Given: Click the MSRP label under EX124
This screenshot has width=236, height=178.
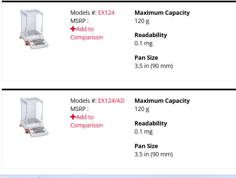Looking at the screenshot, I should click(x=80, y=21).
